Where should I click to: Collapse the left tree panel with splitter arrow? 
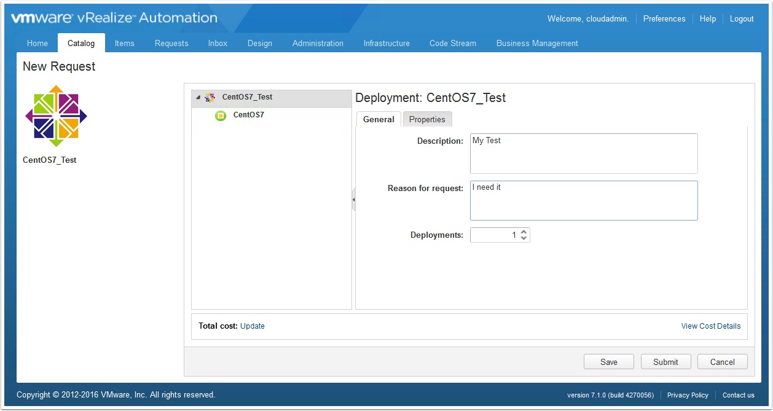click(354, 200)
